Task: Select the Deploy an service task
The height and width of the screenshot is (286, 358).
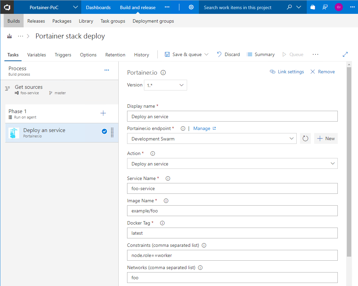Action: point(62,133)
